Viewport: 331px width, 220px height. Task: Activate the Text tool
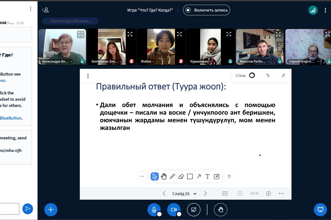(207, 177)
